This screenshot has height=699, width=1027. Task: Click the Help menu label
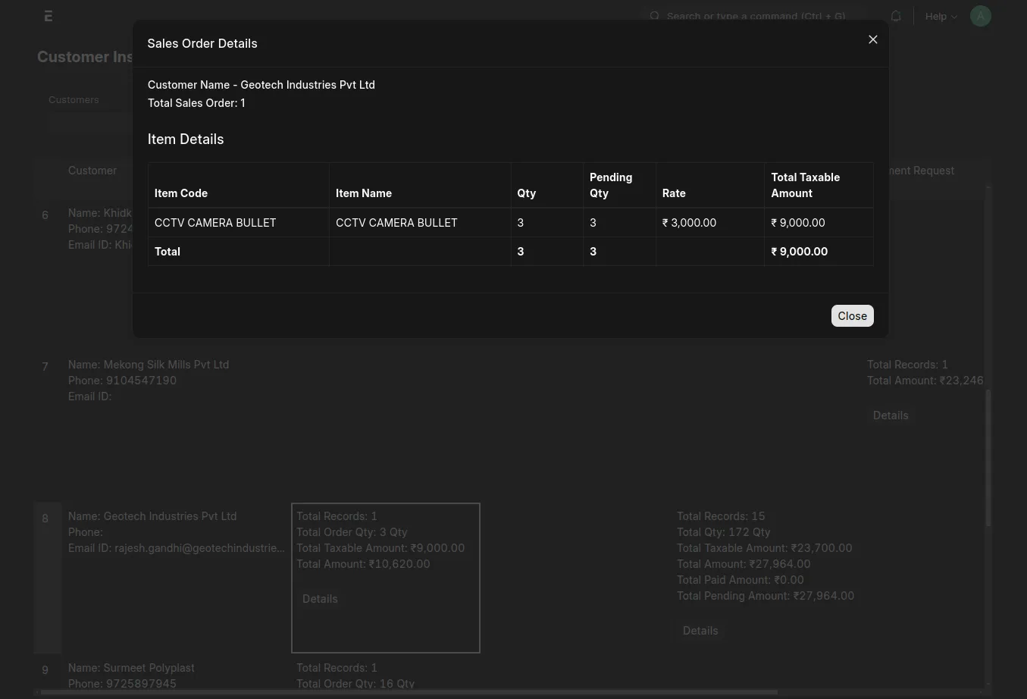[x=935, y=16]
